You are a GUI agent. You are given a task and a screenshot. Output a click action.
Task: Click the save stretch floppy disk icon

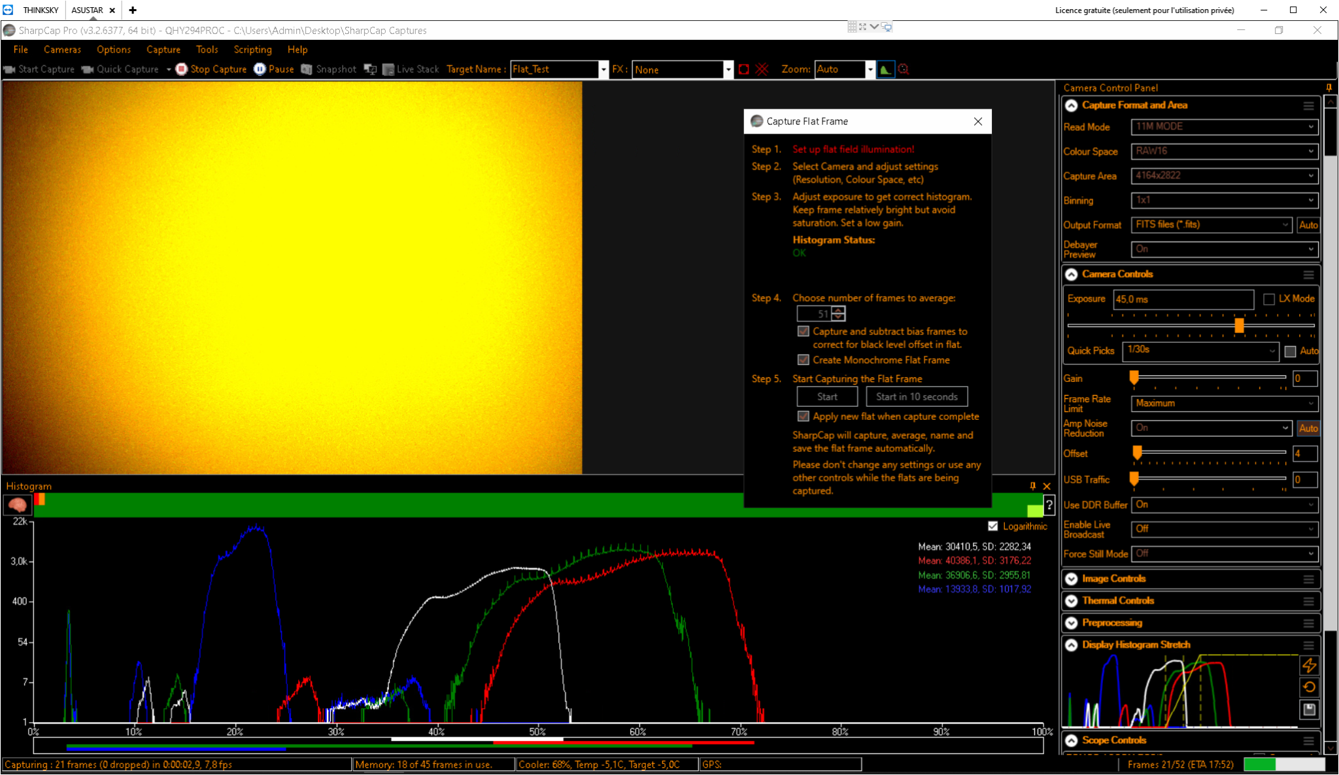click(x=1309, y=710)
